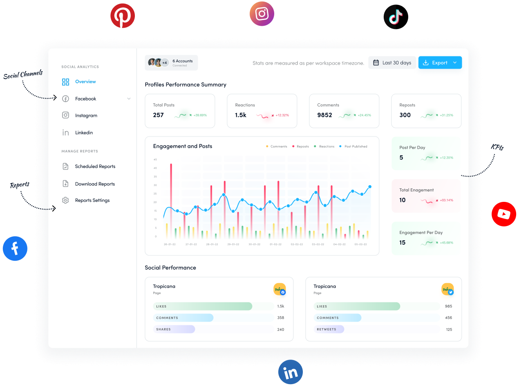The image size is (519, 387).
Task: Click the floating YouTube icon
Action: 504,214
